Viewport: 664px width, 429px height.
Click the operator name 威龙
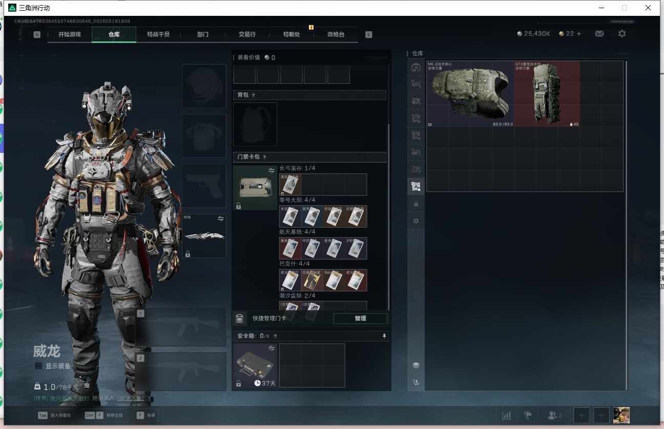click(x=47, y=351)
